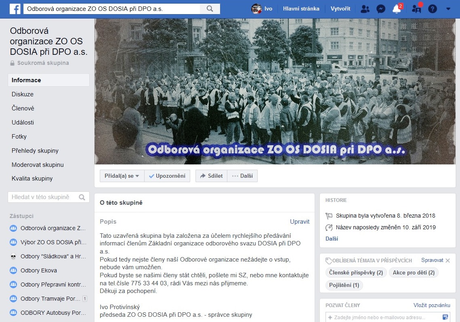Viewport: 460px width, 322px height.
Task: Focus the top Facebook search field
Action: pos(112,9)
